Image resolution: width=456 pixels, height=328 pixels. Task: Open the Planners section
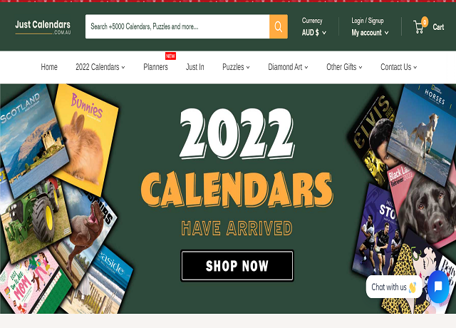[155, 67]
